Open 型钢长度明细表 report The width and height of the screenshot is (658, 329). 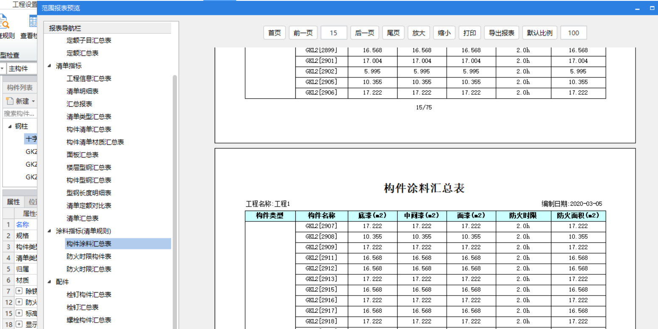click(x=89, y=193)
